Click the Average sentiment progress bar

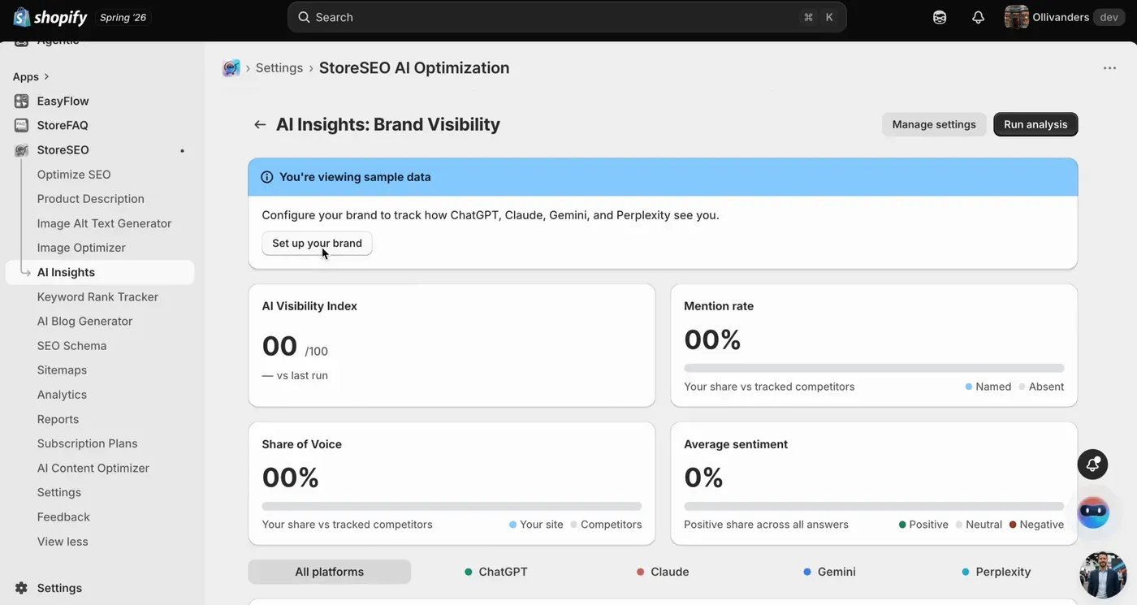[874, 506]
